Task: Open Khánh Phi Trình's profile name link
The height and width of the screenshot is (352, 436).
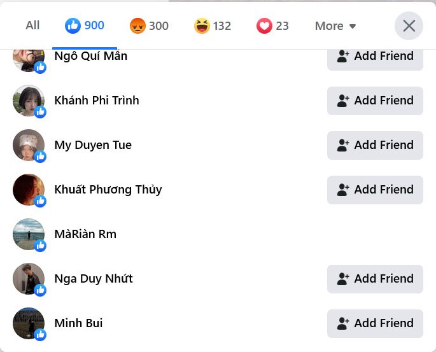Action: (x=97, y=101)
